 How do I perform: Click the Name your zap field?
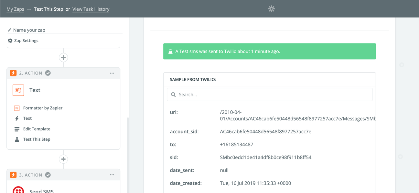coord(65,30)
